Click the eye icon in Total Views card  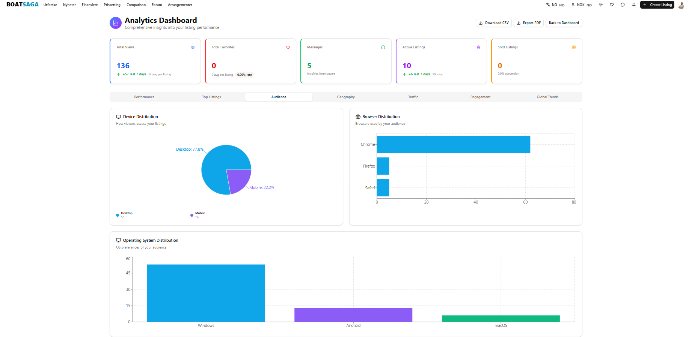coord(193,47)
